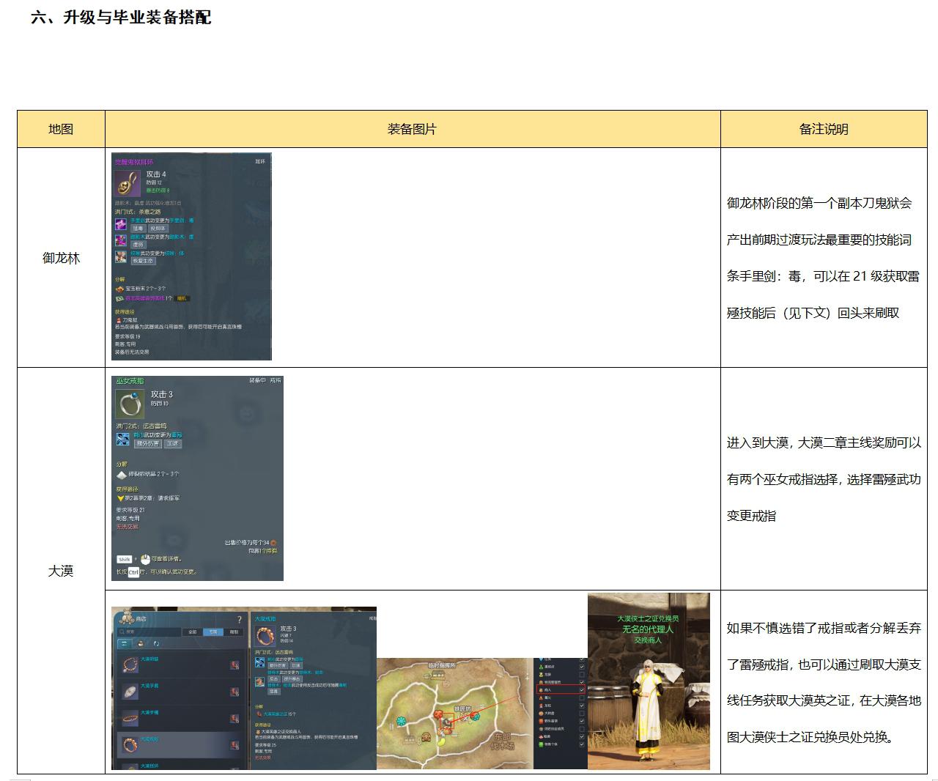938x781 pixels.
Task: Click the 虚弱 effect button
Action: click(139, 245)
